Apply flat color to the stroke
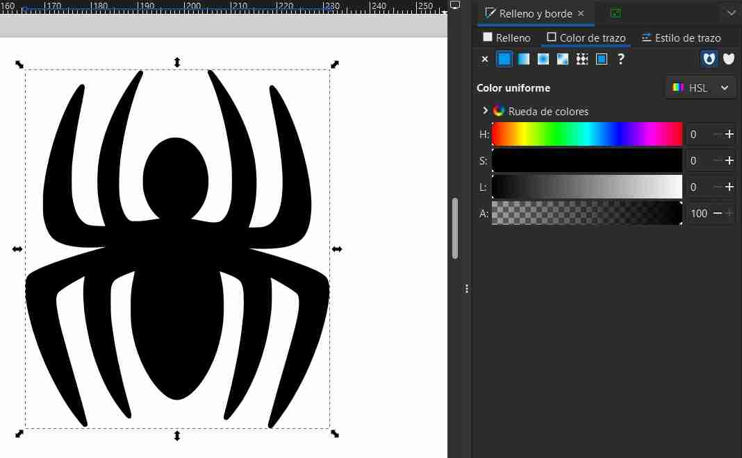 click(x=504, y=59)
